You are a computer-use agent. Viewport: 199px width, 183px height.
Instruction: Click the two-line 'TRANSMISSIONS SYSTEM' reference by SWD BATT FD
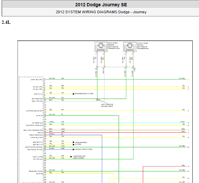tap(81, 143)
